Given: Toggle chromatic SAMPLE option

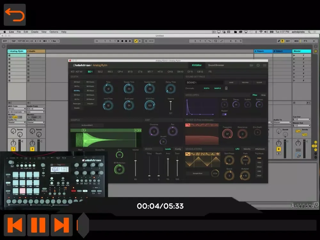Looking at the screenshot, I should point(218,88).
